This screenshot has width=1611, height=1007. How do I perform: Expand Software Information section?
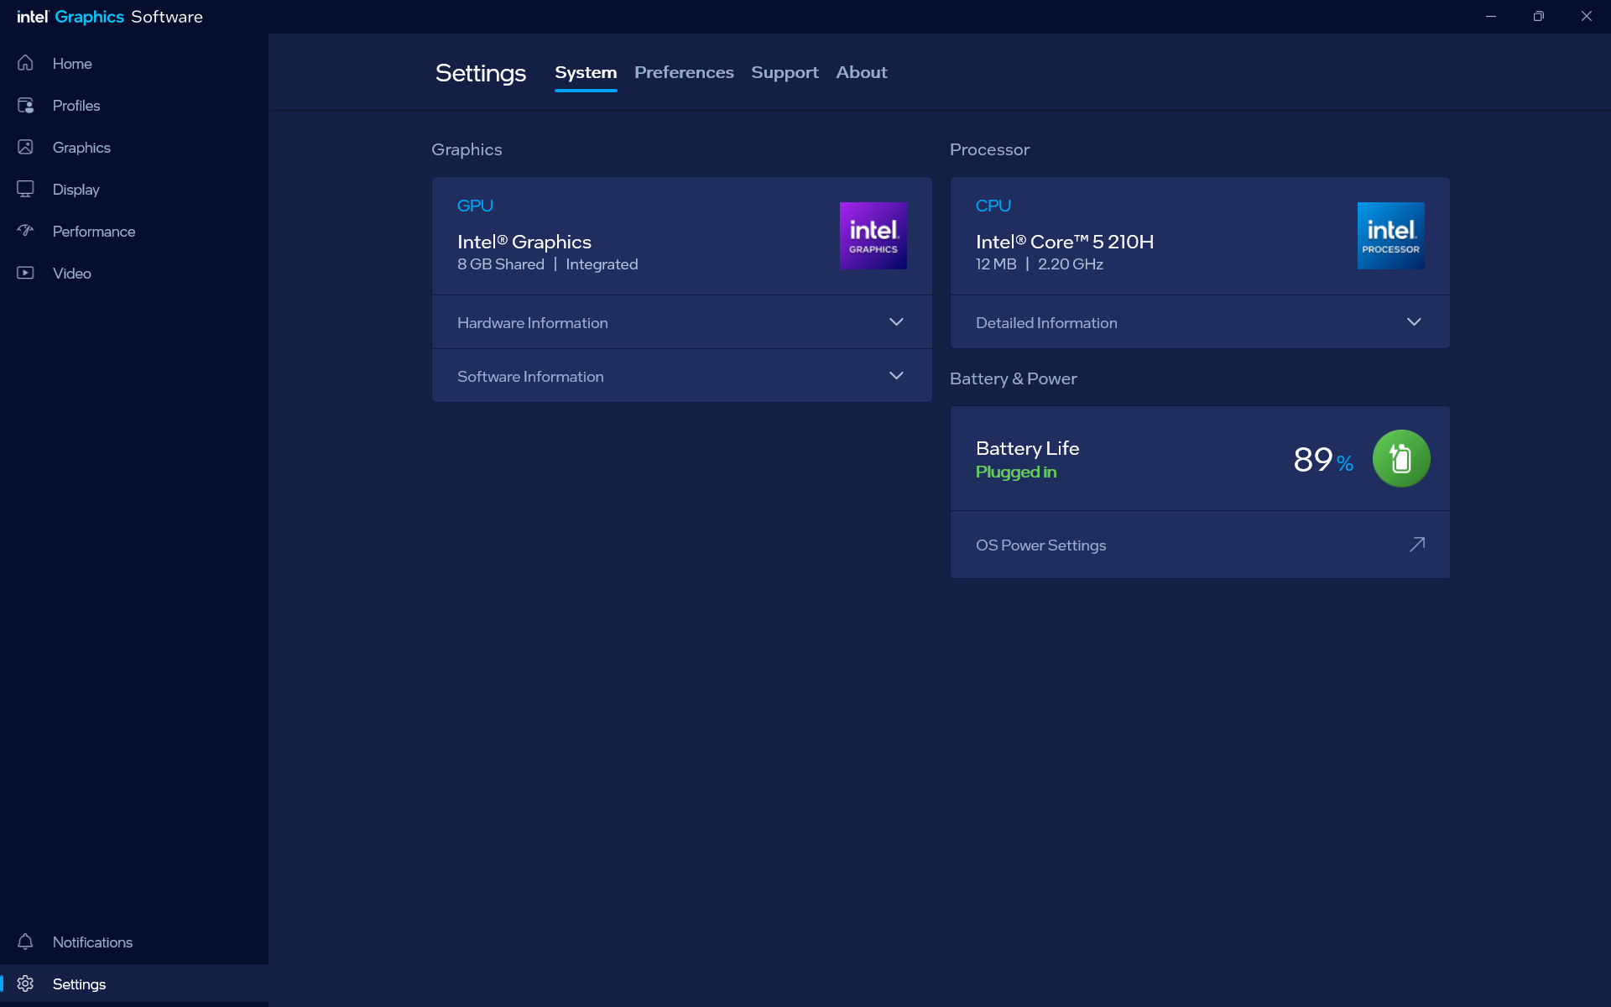pos(681,376)
